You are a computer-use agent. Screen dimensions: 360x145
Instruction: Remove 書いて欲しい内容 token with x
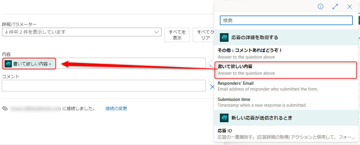pyautogui.click(x=50, y=64)
